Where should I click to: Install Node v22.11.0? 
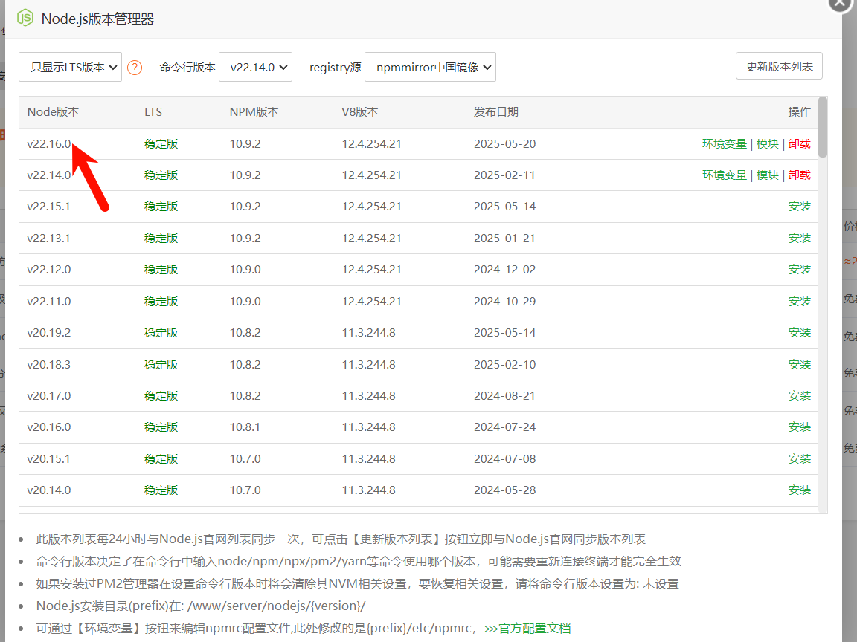[x=799, y=301]
